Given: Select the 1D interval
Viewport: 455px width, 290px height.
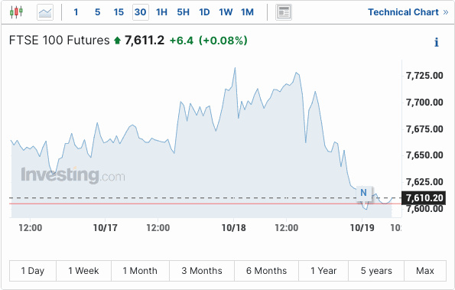Looking at the screenshot, I should pyautogui.click(x=204, y=12).
